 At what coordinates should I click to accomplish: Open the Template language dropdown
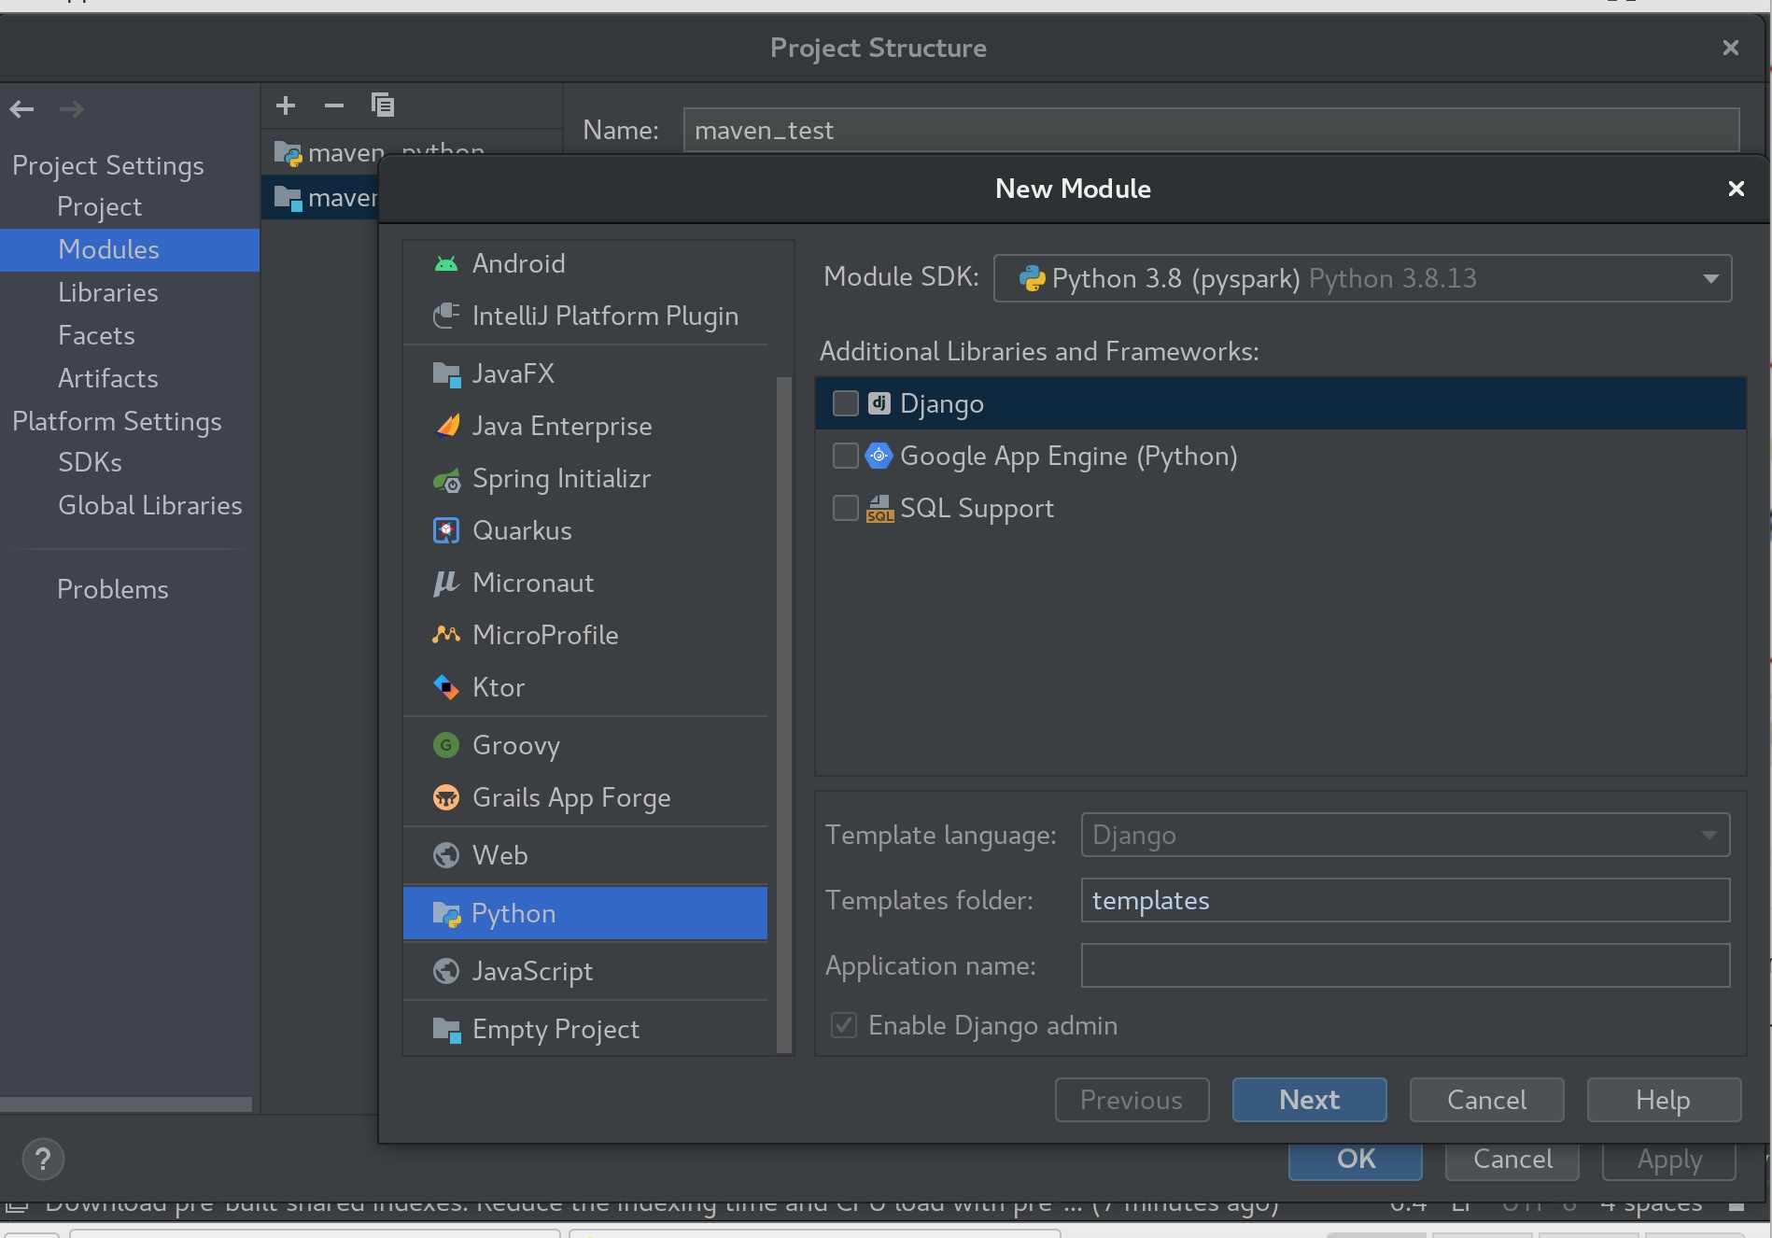1405,835
